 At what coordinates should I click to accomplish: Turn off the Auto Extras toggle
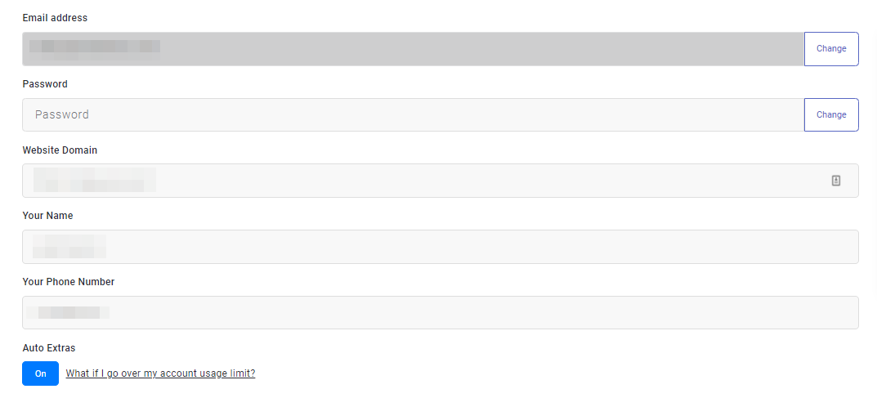click(x=40, y=373)
